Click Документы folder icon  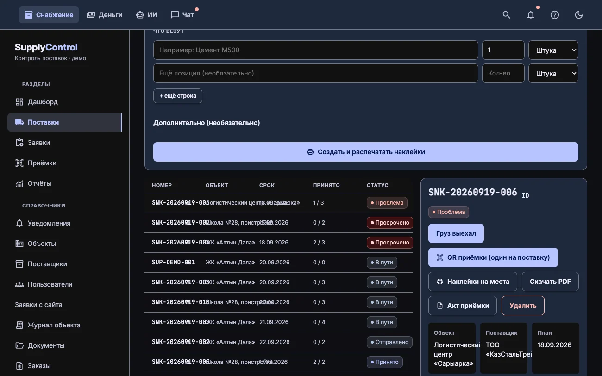(x=19, y=345)
